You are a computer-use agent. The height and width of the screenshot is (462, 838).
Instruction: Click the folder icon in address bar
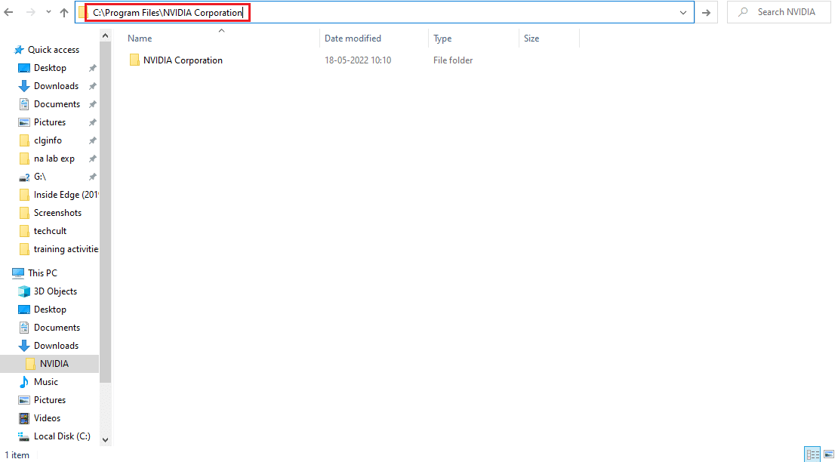pyautogui.click(x=82, y=12)
